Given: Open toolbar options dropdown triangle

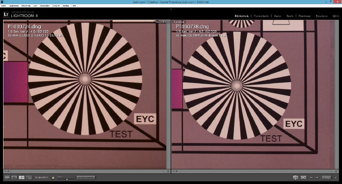Looking at the screenshot, I should point(336,178).
